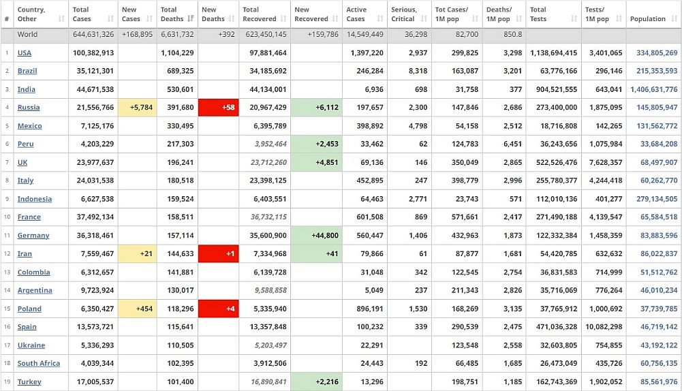Select UK's +4,851 new recovered cell
Screen dimensions: 682x391
click(x=316, y=162)
